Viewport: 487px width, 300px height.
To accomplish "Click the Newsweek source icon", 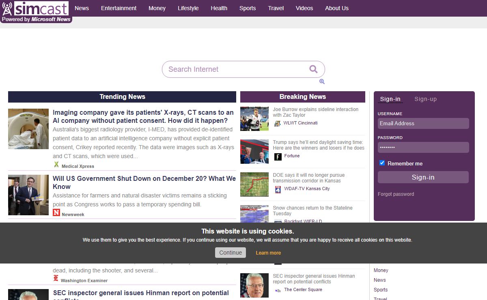I will coord(56,212).
